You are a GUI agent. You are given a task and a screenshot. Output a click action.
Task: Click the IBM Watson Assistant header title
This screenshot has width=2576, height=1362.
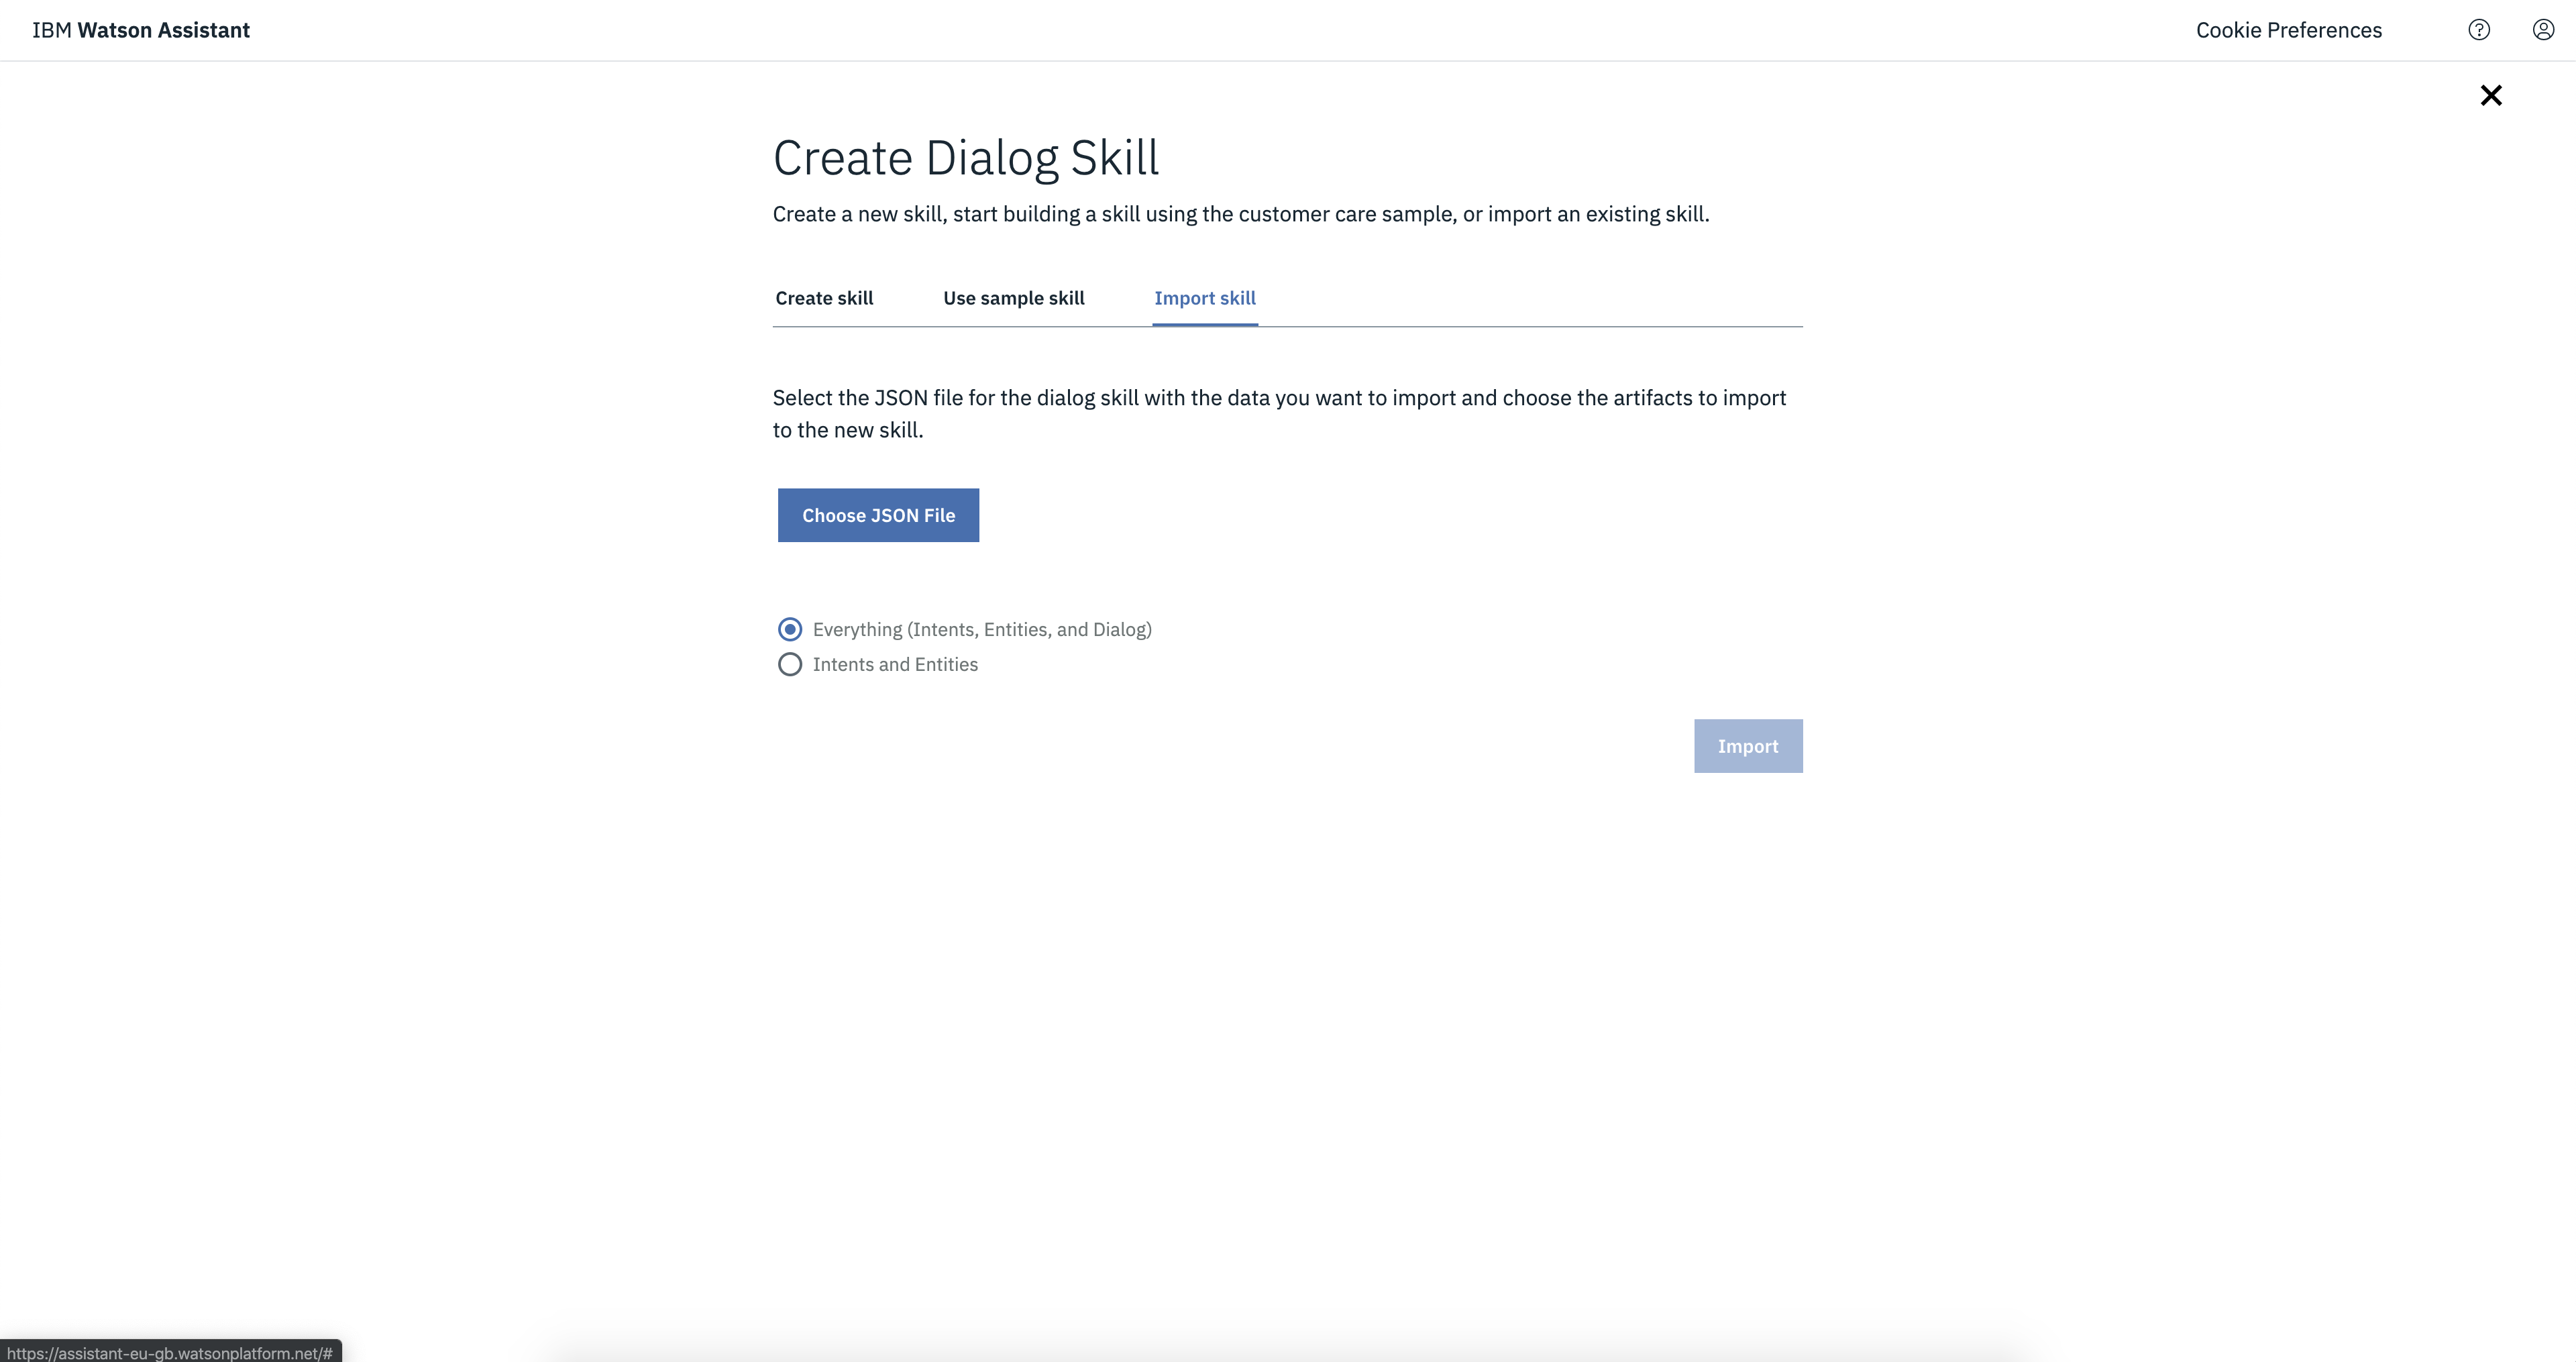141,30
